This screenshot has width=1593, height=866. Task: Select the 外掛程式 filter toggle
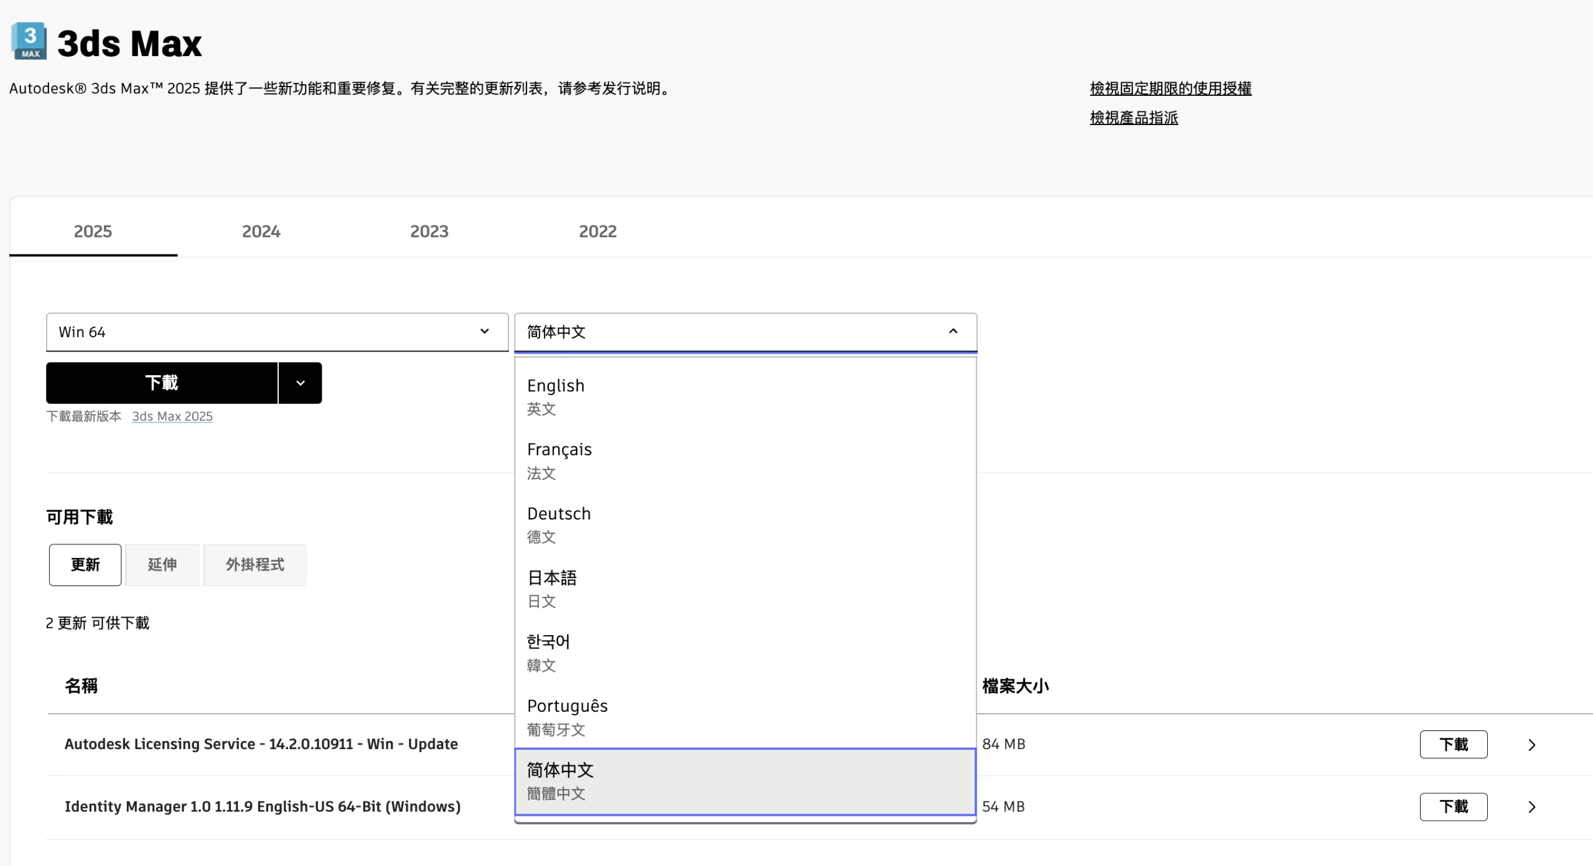tap(255, 565)
